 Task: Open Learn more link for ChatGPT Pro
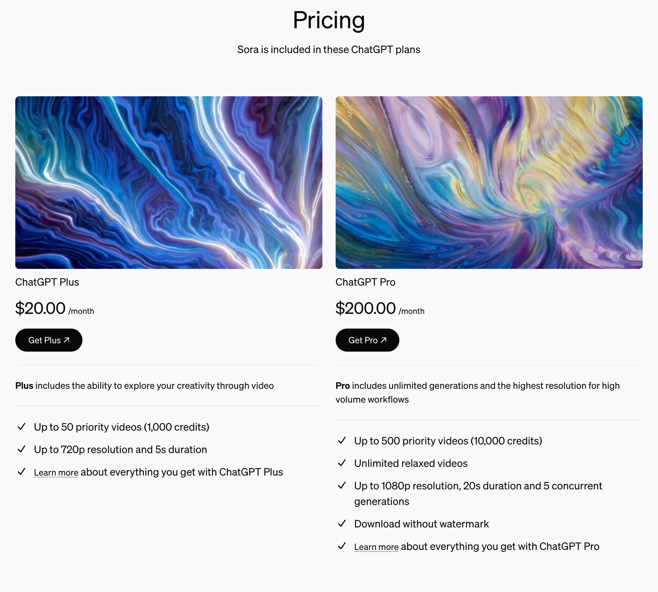coord(376,547)
